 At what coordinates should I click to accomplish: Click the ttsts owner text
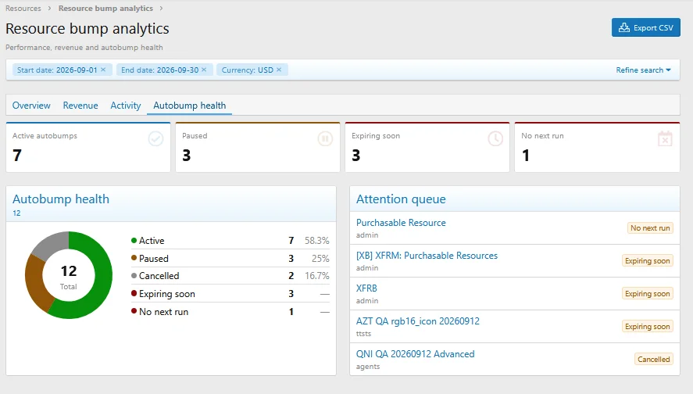[364, 334]
